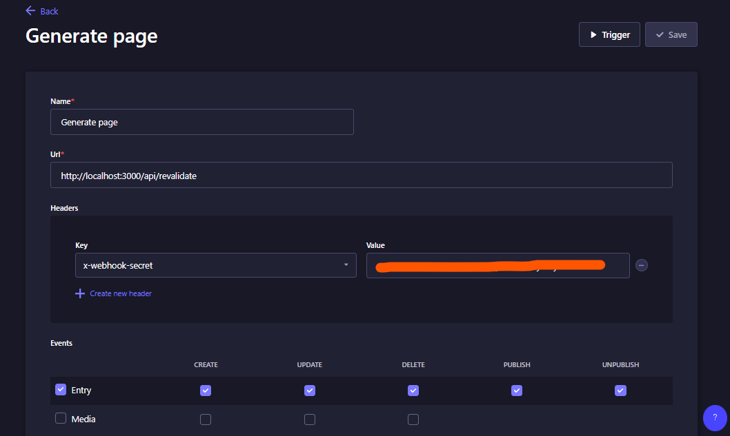The width and height of the screenshot is (730, 436).
Task: Focus the header Value field
Action: point(497,265)
